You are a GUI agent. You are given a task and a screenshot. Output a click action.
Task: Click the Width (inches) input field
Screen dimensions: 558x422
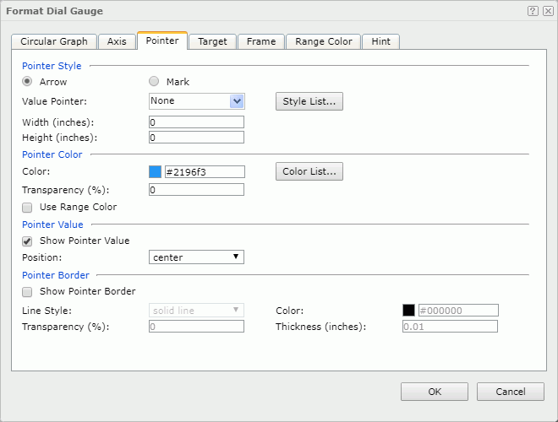(196, 122)
